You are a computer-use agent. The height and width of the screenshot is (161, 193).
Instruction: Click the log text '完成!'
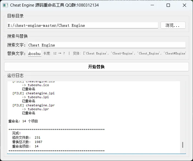[x=16, y=133]
